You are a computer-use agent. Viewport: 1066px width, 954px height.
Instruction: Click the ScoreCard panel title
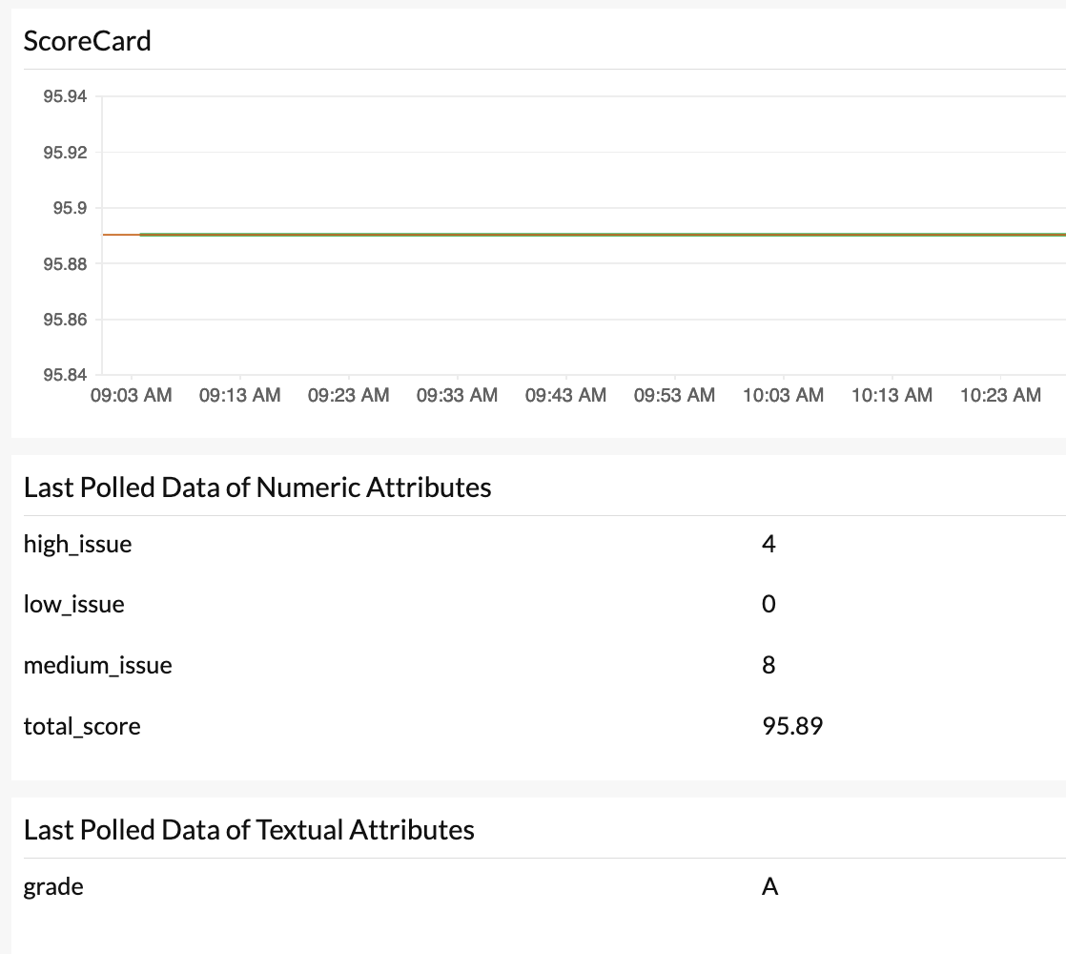pyautogui.click(x=87, y=41)
